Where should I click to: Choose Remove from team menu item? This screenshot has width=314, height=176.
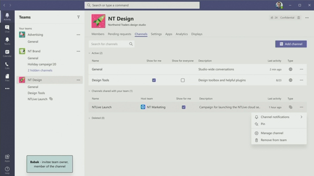point(279,140)
